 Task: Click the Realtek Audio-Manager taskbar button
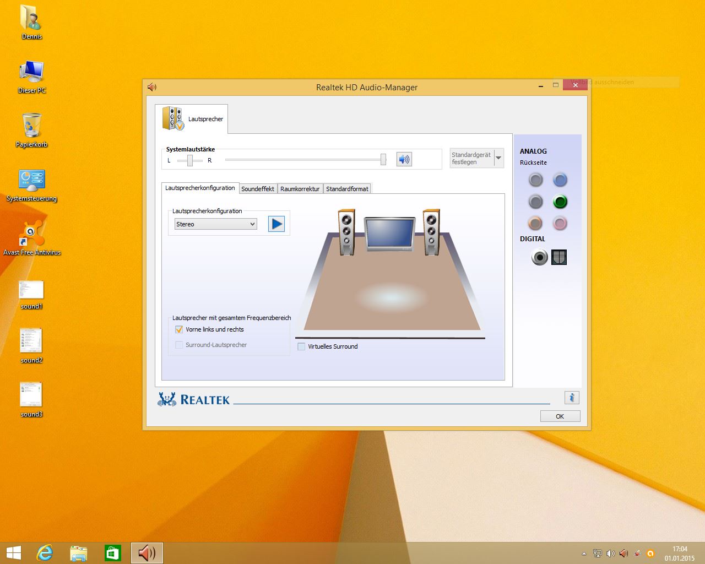(x=147, y=553)
